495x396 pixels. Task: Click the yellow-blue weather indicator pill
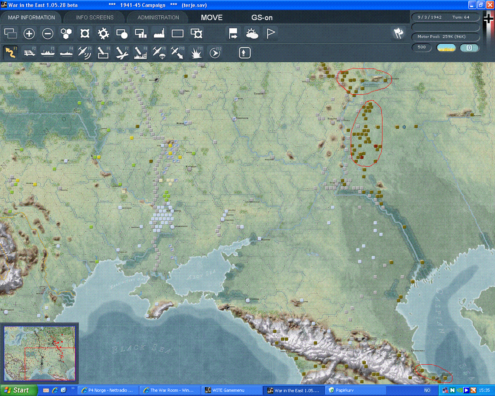point(446,48)
